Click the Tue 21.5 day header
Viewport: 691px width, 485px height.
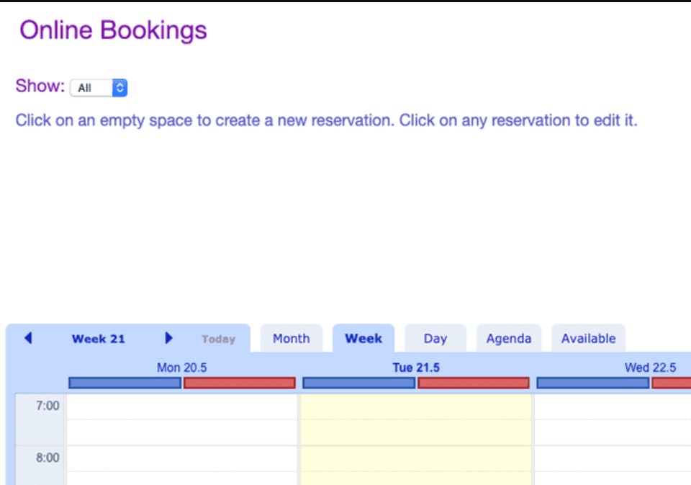tap(414, 365)
